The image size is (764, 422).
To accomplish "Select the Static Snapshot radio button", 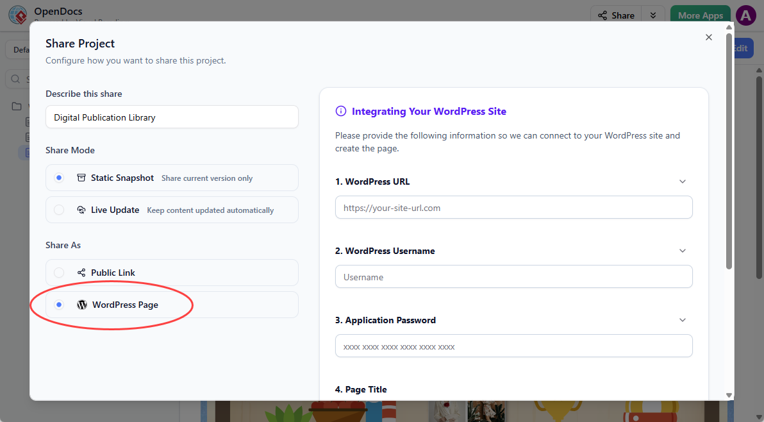I will (59, 178).
